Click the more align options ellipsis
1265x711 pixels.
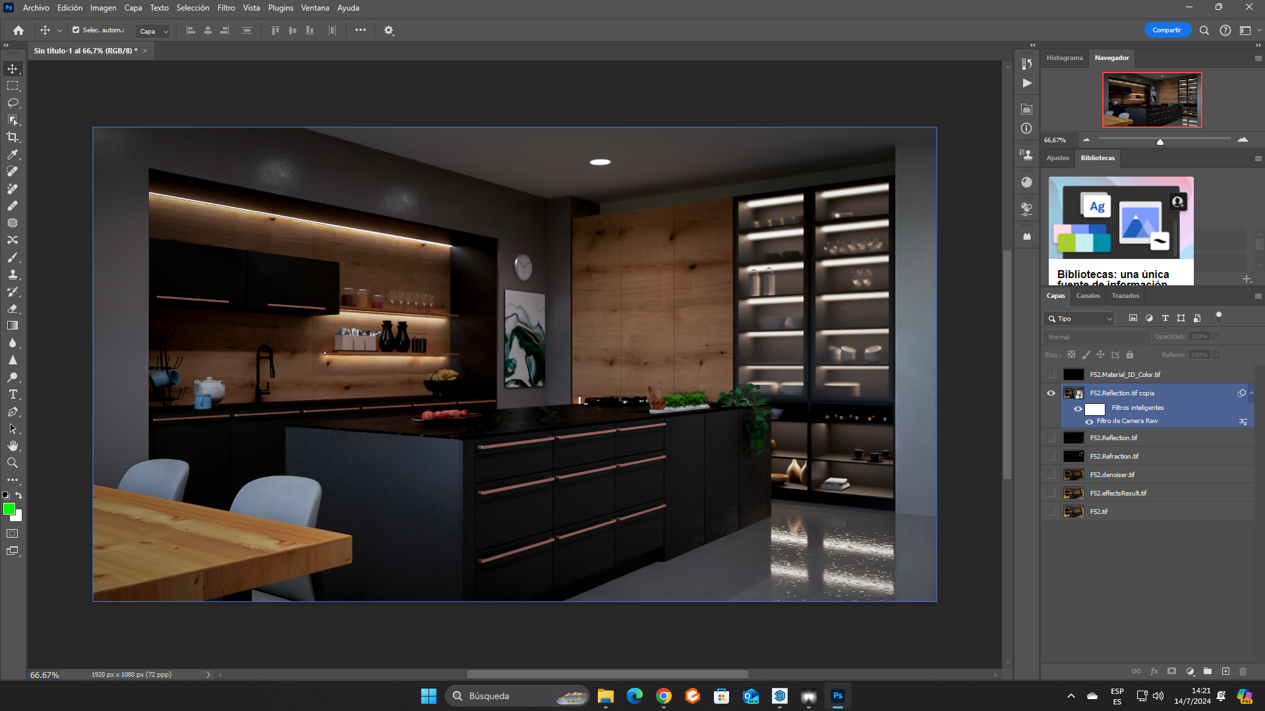(361, 30)
